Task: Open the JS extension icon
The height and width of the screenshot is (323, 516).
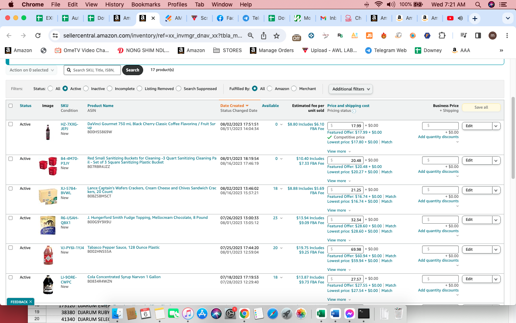Action: pos(369,36)
